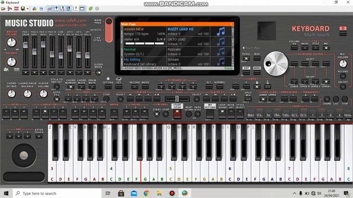Toggle the CHORD MUTE button
Viewport: 353px width, 198px height.
click(x=81, y=87)
